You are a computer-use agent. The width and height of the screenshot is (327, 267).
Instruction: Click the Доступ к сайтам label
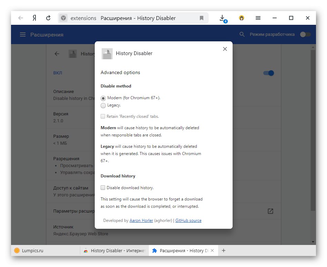71,188
